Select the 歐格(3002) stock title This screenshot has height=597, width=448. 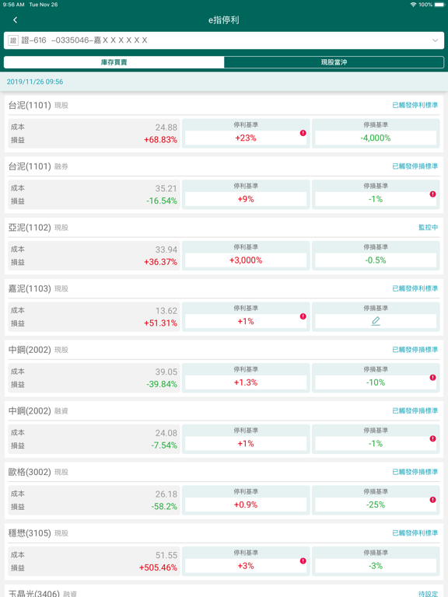(30, 472)
